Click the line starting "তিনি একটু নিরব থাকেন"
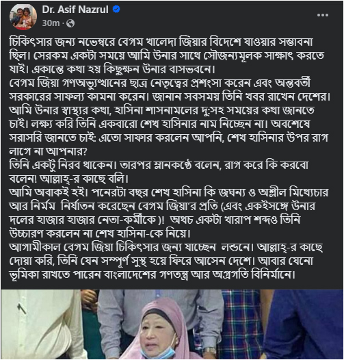This screenshot has width=344, height=360. click(159, 166)
